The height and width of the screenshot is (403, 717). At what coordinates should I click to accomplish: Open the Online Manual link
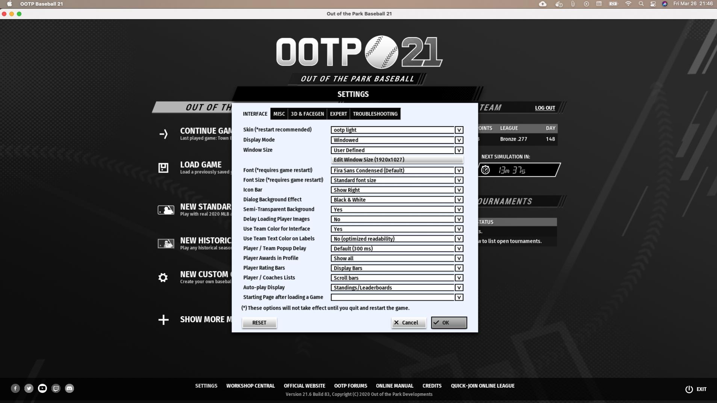[395, 386]
